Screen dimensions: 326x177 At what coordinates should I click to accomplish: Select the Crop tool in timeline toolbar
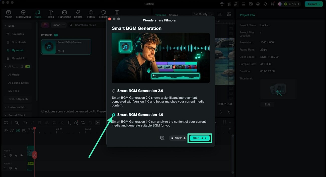[x=54, y=122]
